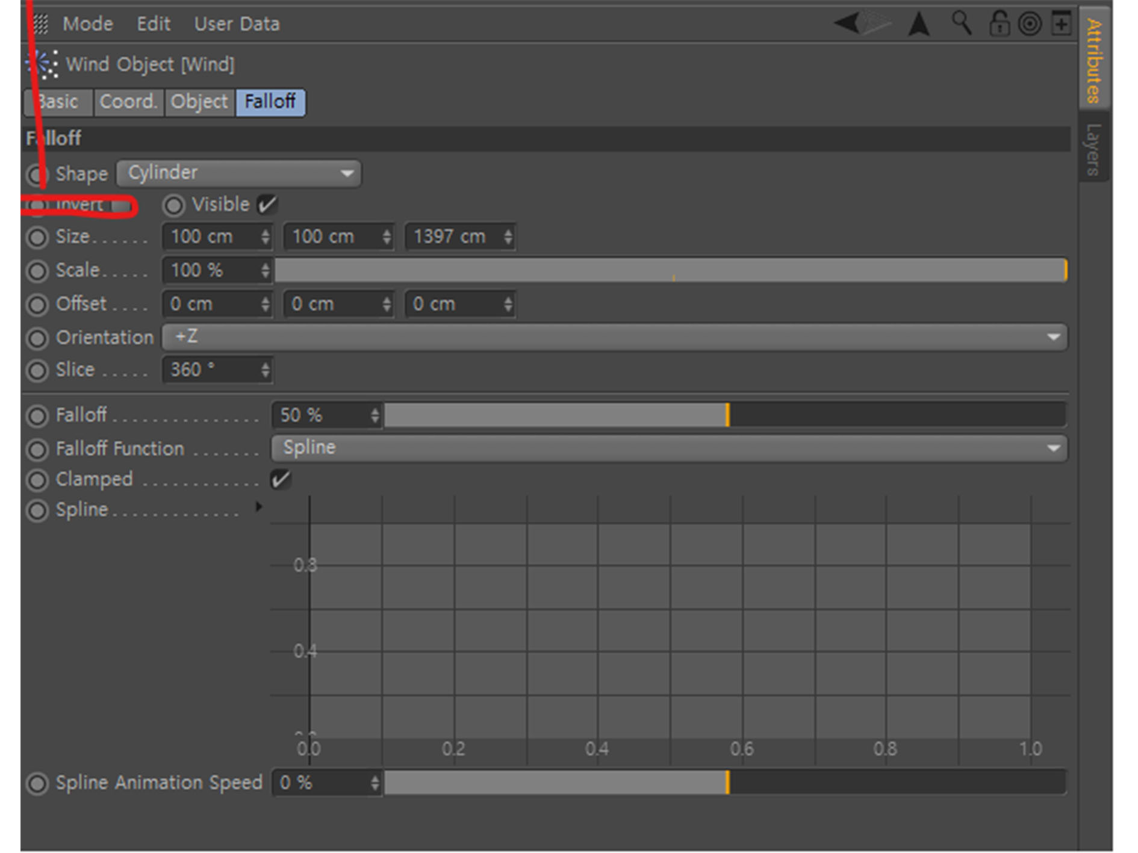Enable the Invert checkbox

coord(121,206)
